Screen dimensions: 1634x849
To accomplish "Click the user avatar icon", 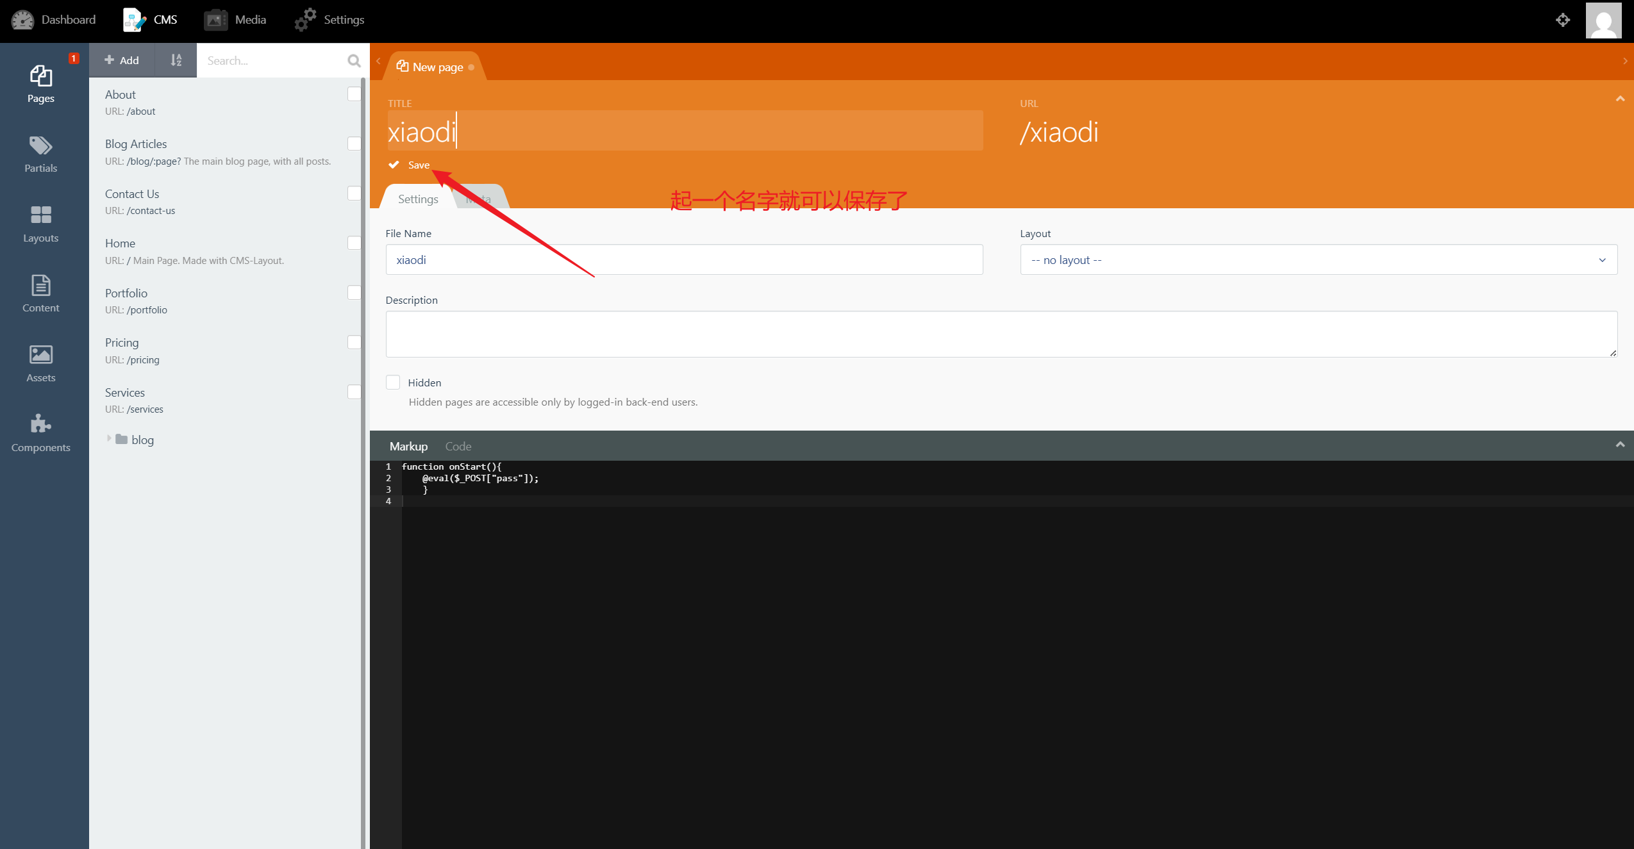I will pos(1603,21).
